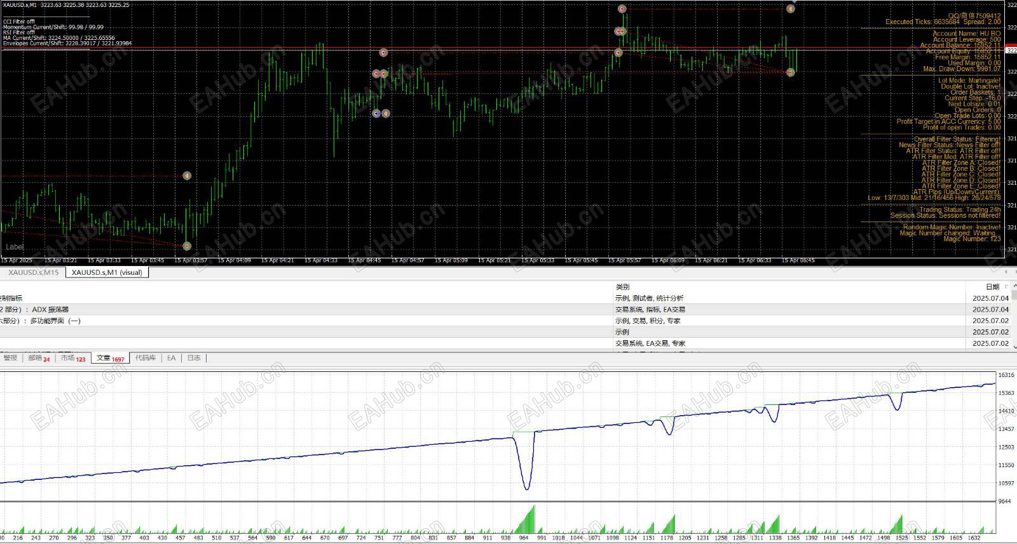This screenshot has width=1017, height=544.
Task: Click the category cell 示例, 测试者, 统计分析
Action: tap(650, 298)
